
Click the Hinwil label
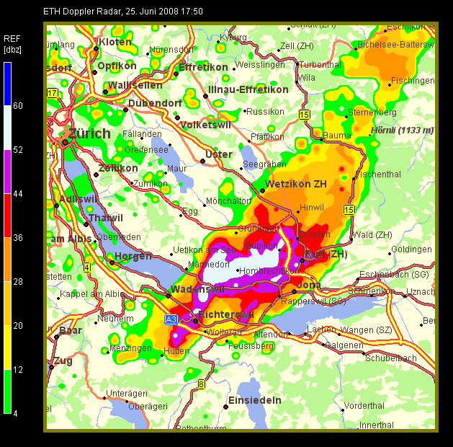(312, 208)
